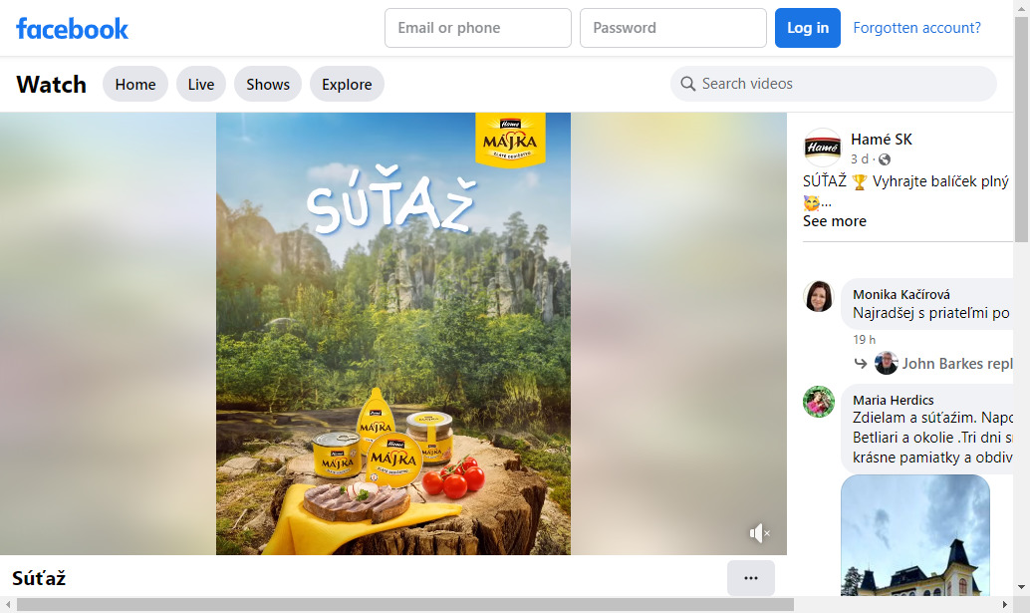The image size is (1030, 613).
Task: Unmute the video with the speaker icon
Action: (x=759, y=533)
